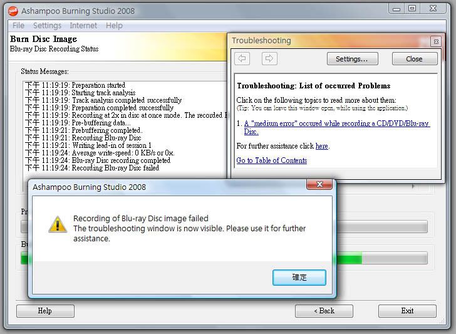
Task: Click the Troubleshooting heading "List of occurred Problems"
Action: (313, 86)
